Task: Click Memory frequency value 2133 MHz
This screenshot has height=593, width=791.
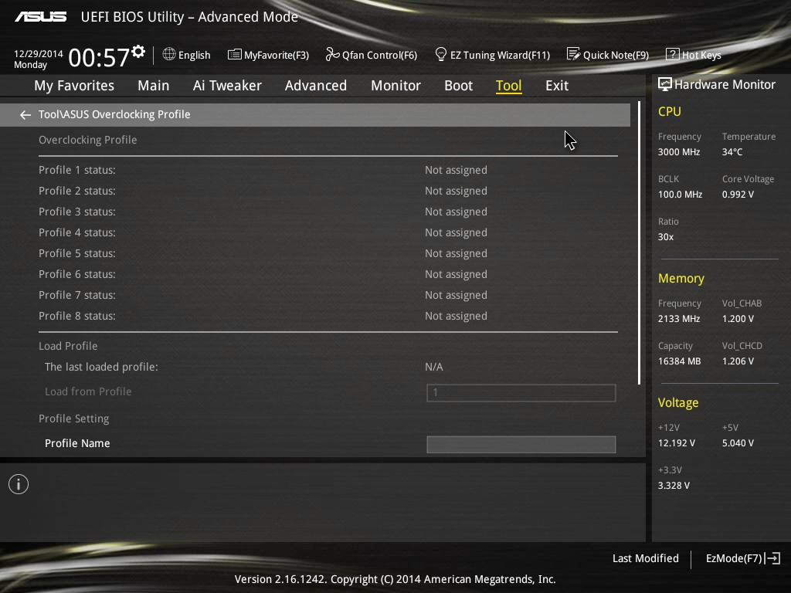Action: [x=678, y=319]
